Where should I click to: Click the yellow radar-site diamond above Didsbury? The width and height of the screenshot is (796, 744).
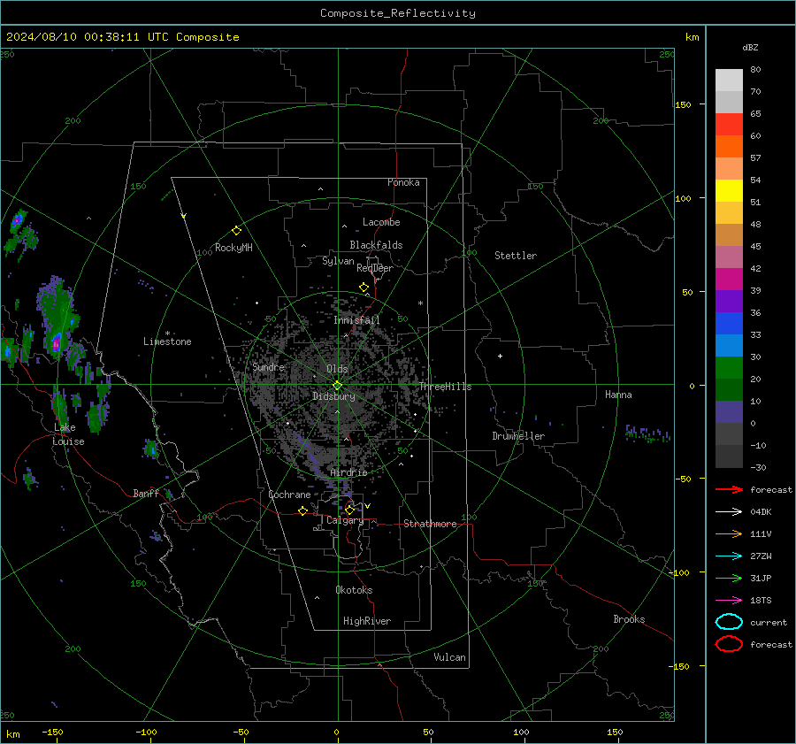pyautogui.click(x=338, y=386)
